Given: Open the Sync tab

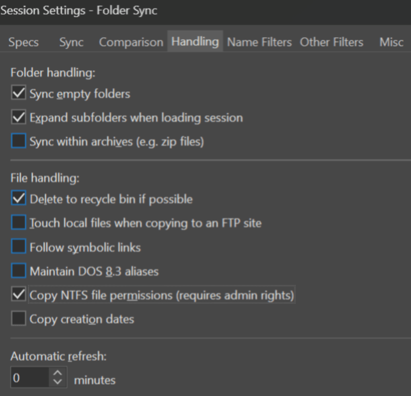Looking at the screenshot, I should [x=71, y=42].
